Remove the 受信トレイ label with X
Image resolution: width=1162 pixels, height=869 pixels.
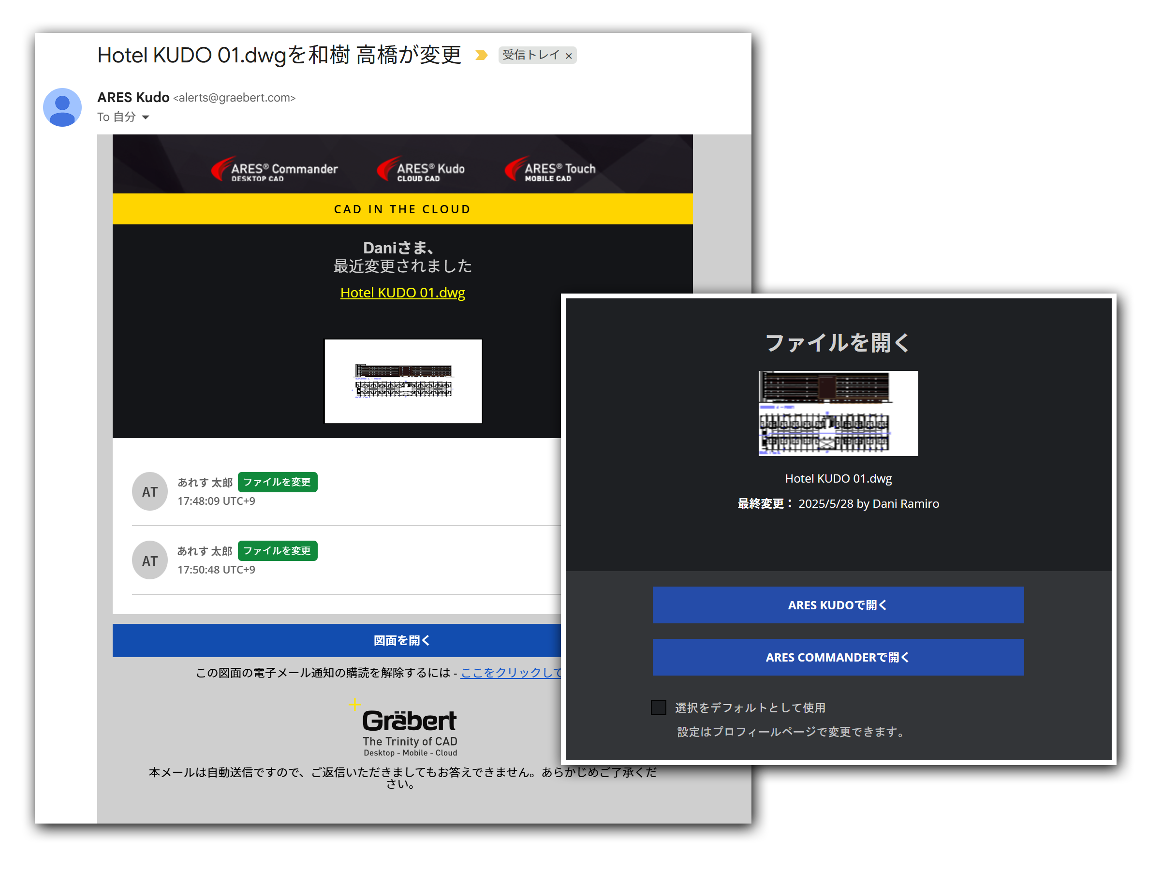tap(569, 56)
